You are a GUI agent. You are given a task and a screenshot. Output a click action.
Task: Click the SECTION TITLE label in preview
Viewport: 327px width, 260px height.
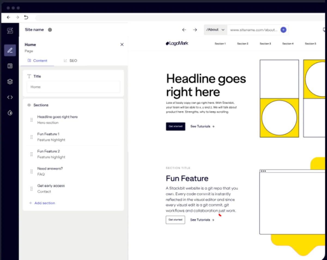pyautogui.click(x=178, y=168)
